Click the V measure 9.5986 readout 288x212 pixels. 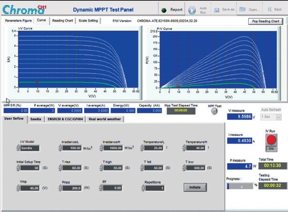(240, 117)
